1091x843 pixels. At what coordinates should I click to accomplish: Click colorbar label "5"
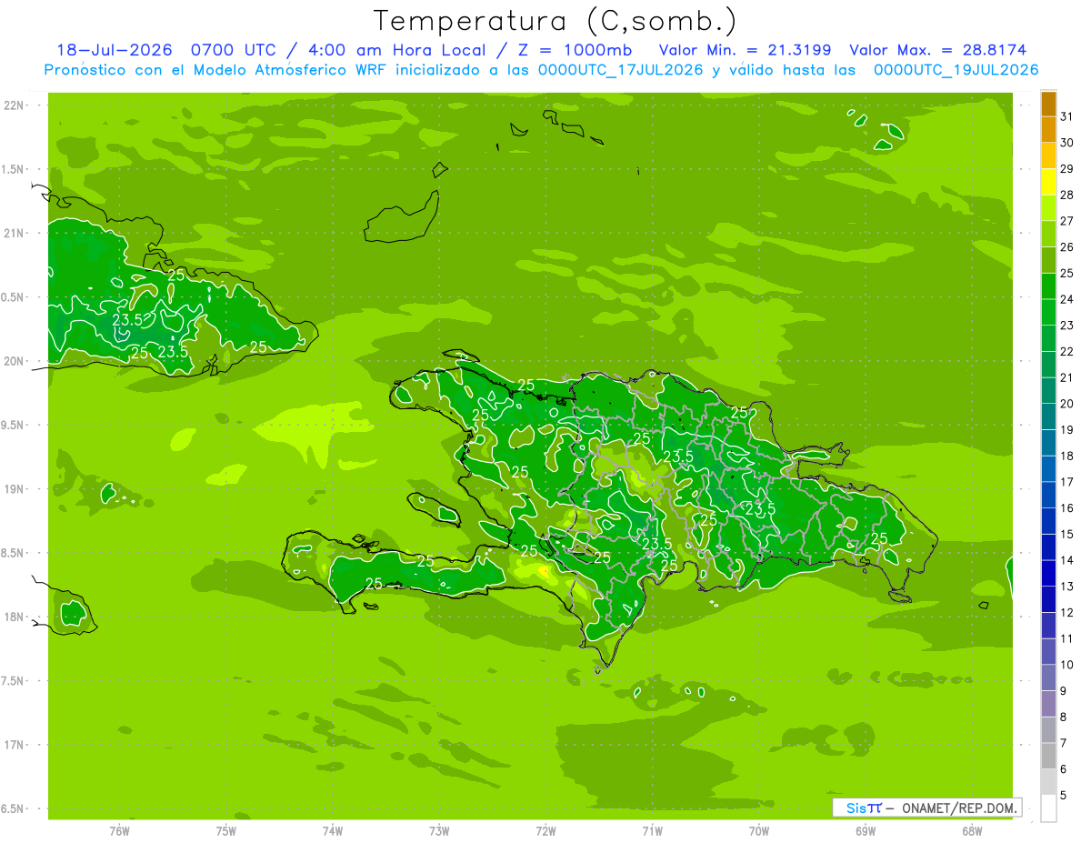click(1064, 796)
